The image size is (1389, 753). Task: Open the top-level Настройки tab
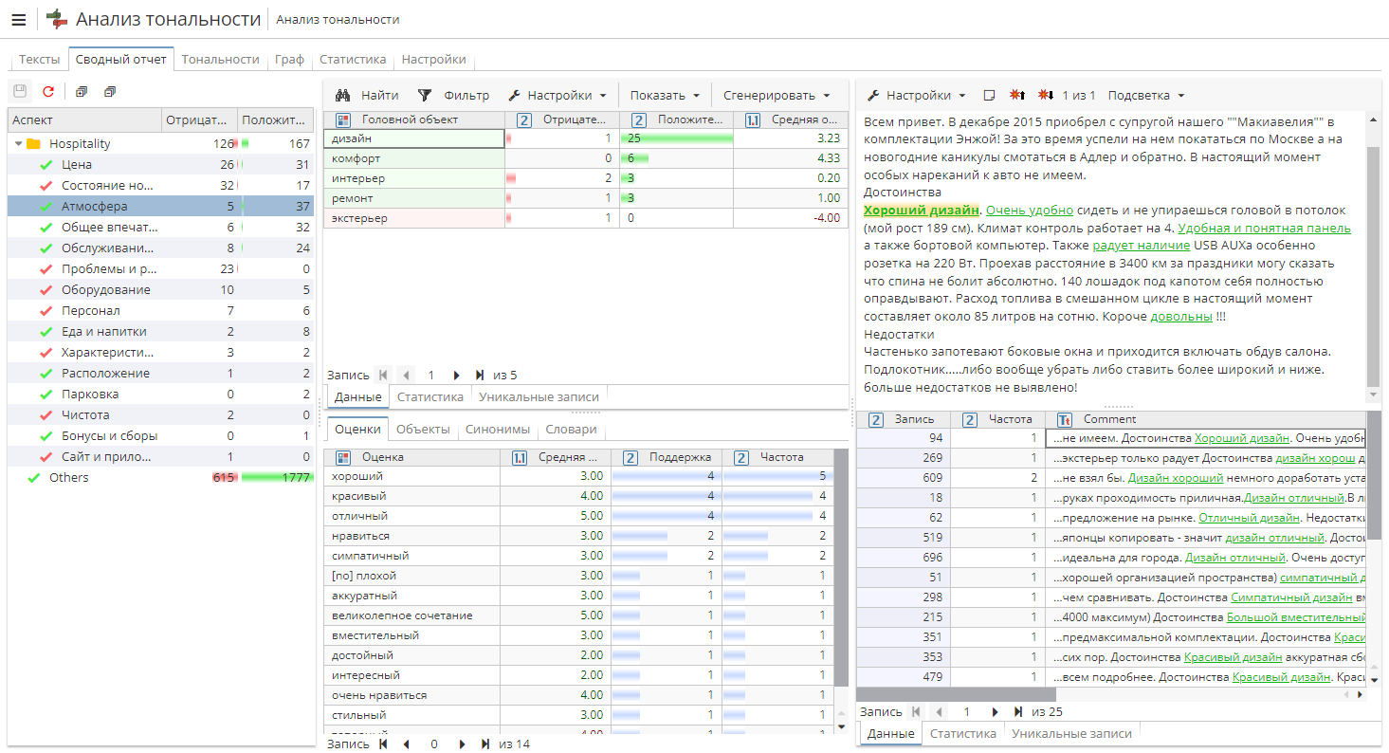pos(433,59)
